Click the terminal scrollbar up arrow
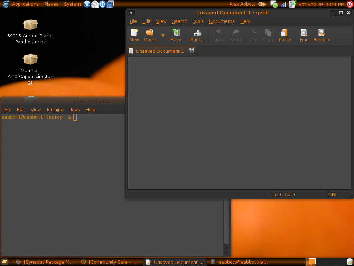 click(226, 247)
